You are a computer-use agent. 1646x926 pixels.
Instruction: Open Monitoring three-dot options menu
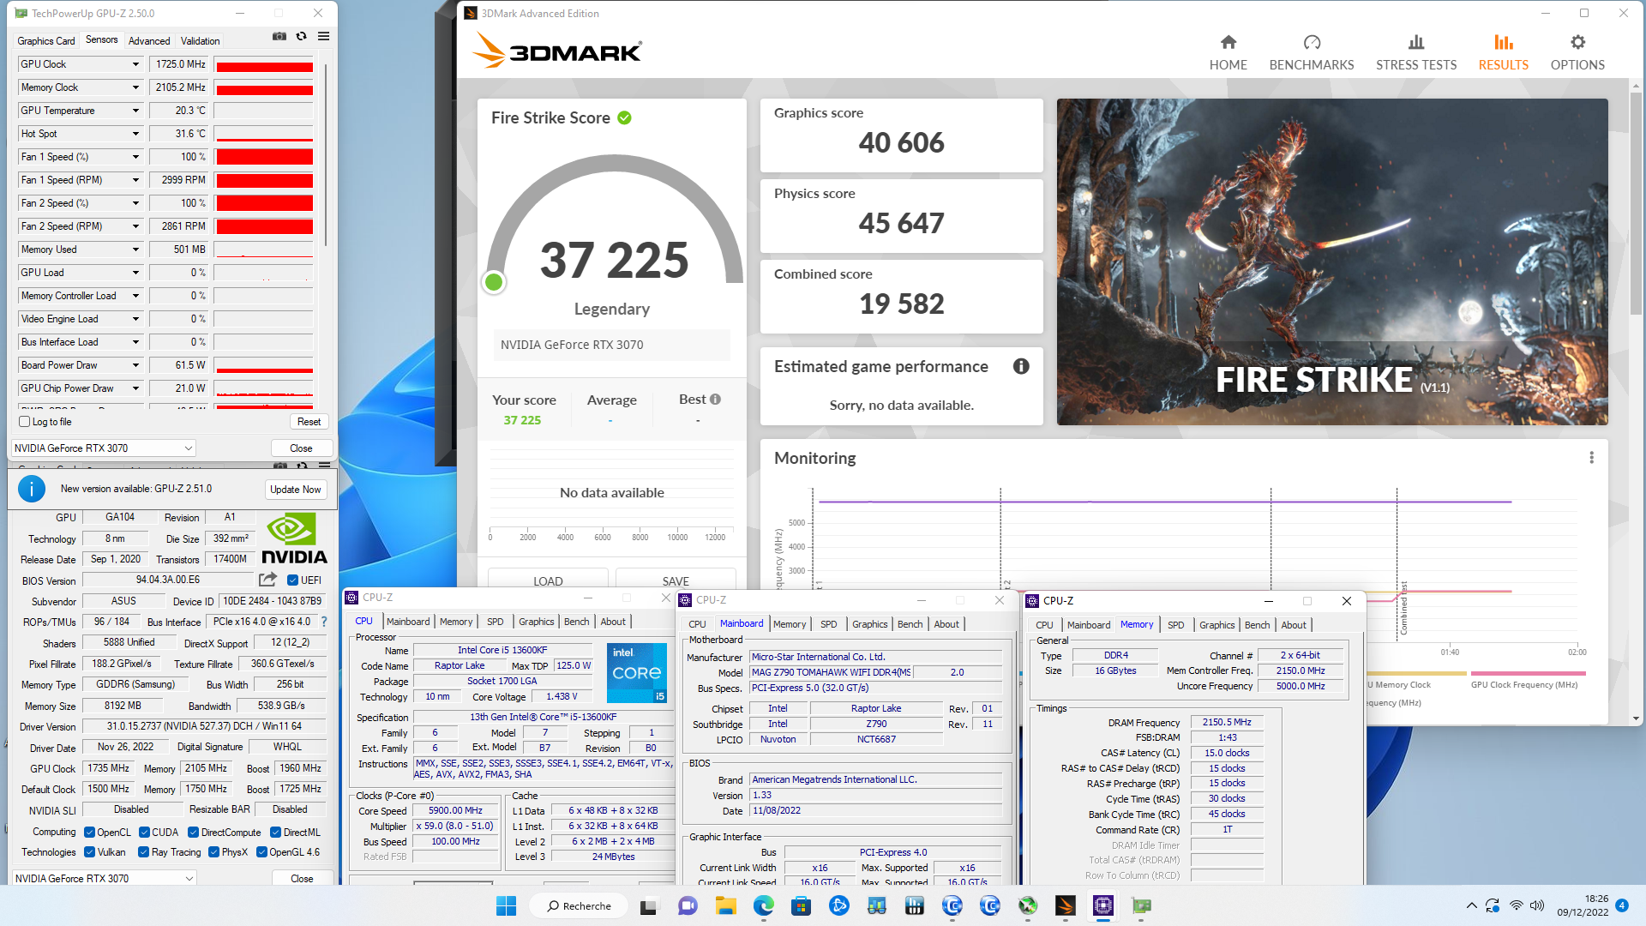pyautogui.click(x=1592, y=458)
